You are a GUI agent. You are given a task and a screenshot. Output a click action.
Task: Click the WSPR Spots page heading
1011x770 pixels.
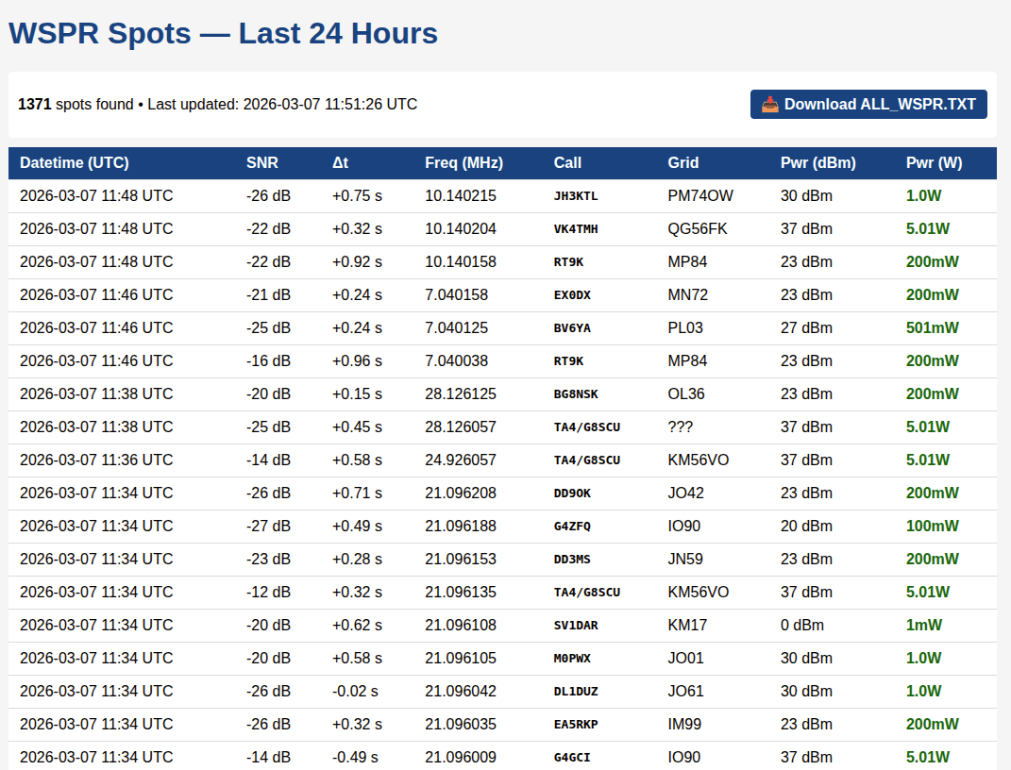[223, 34]
